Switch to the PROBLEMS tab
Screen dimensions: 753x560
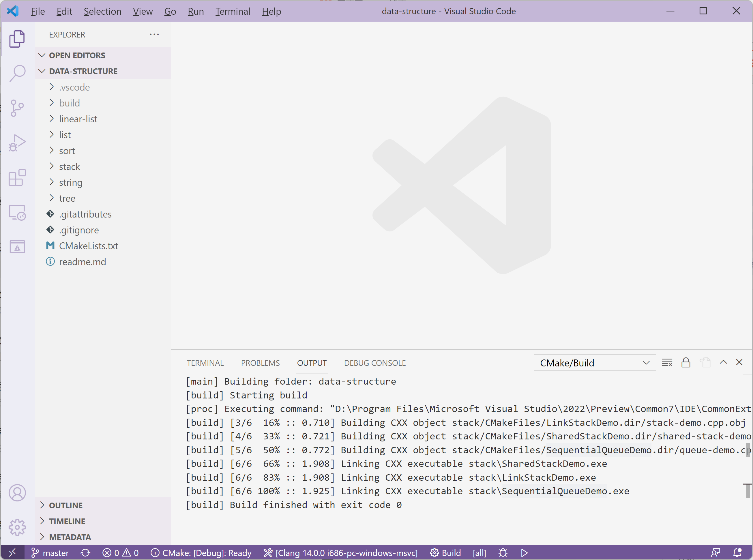point(260,363)
